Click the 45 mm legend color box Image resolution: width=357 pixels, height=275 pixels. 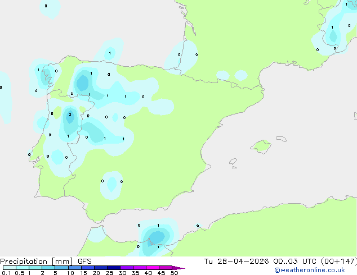[x=166, y=268]
